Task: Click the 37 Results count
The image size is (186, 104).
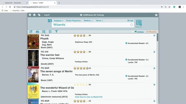Action: [151, 32]
